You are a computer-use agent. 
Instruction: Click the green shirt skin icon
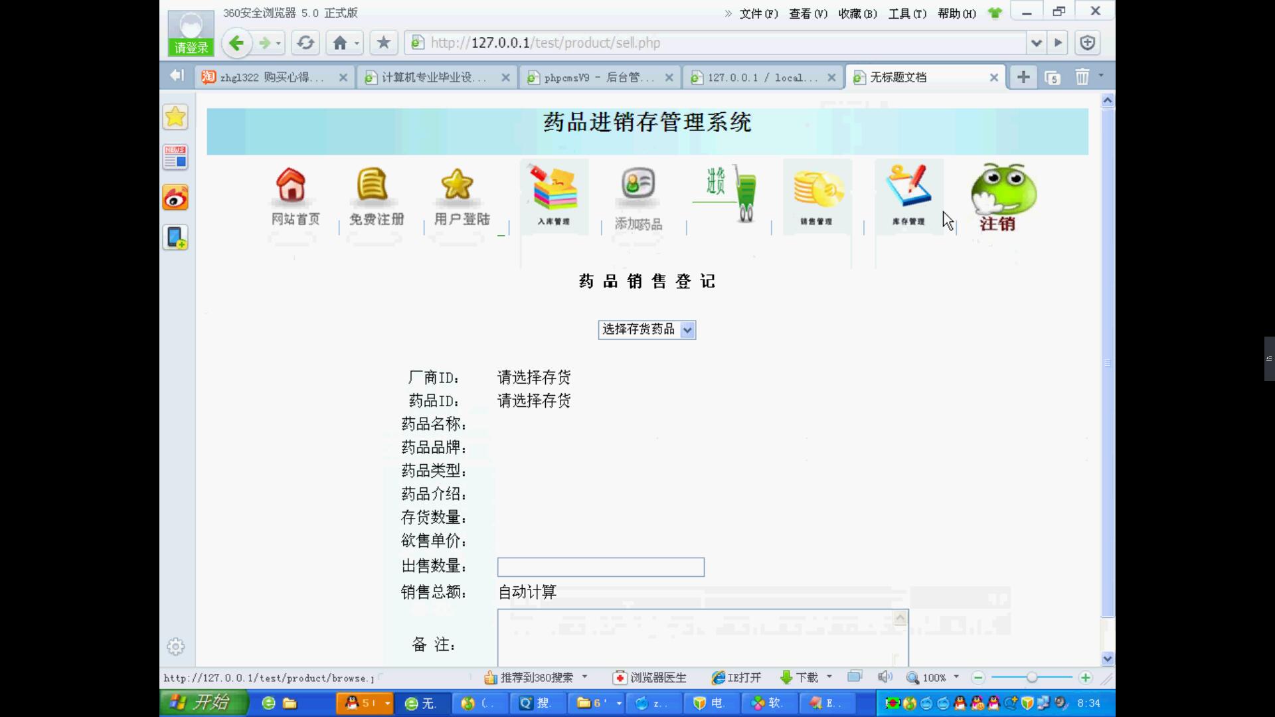995,13
